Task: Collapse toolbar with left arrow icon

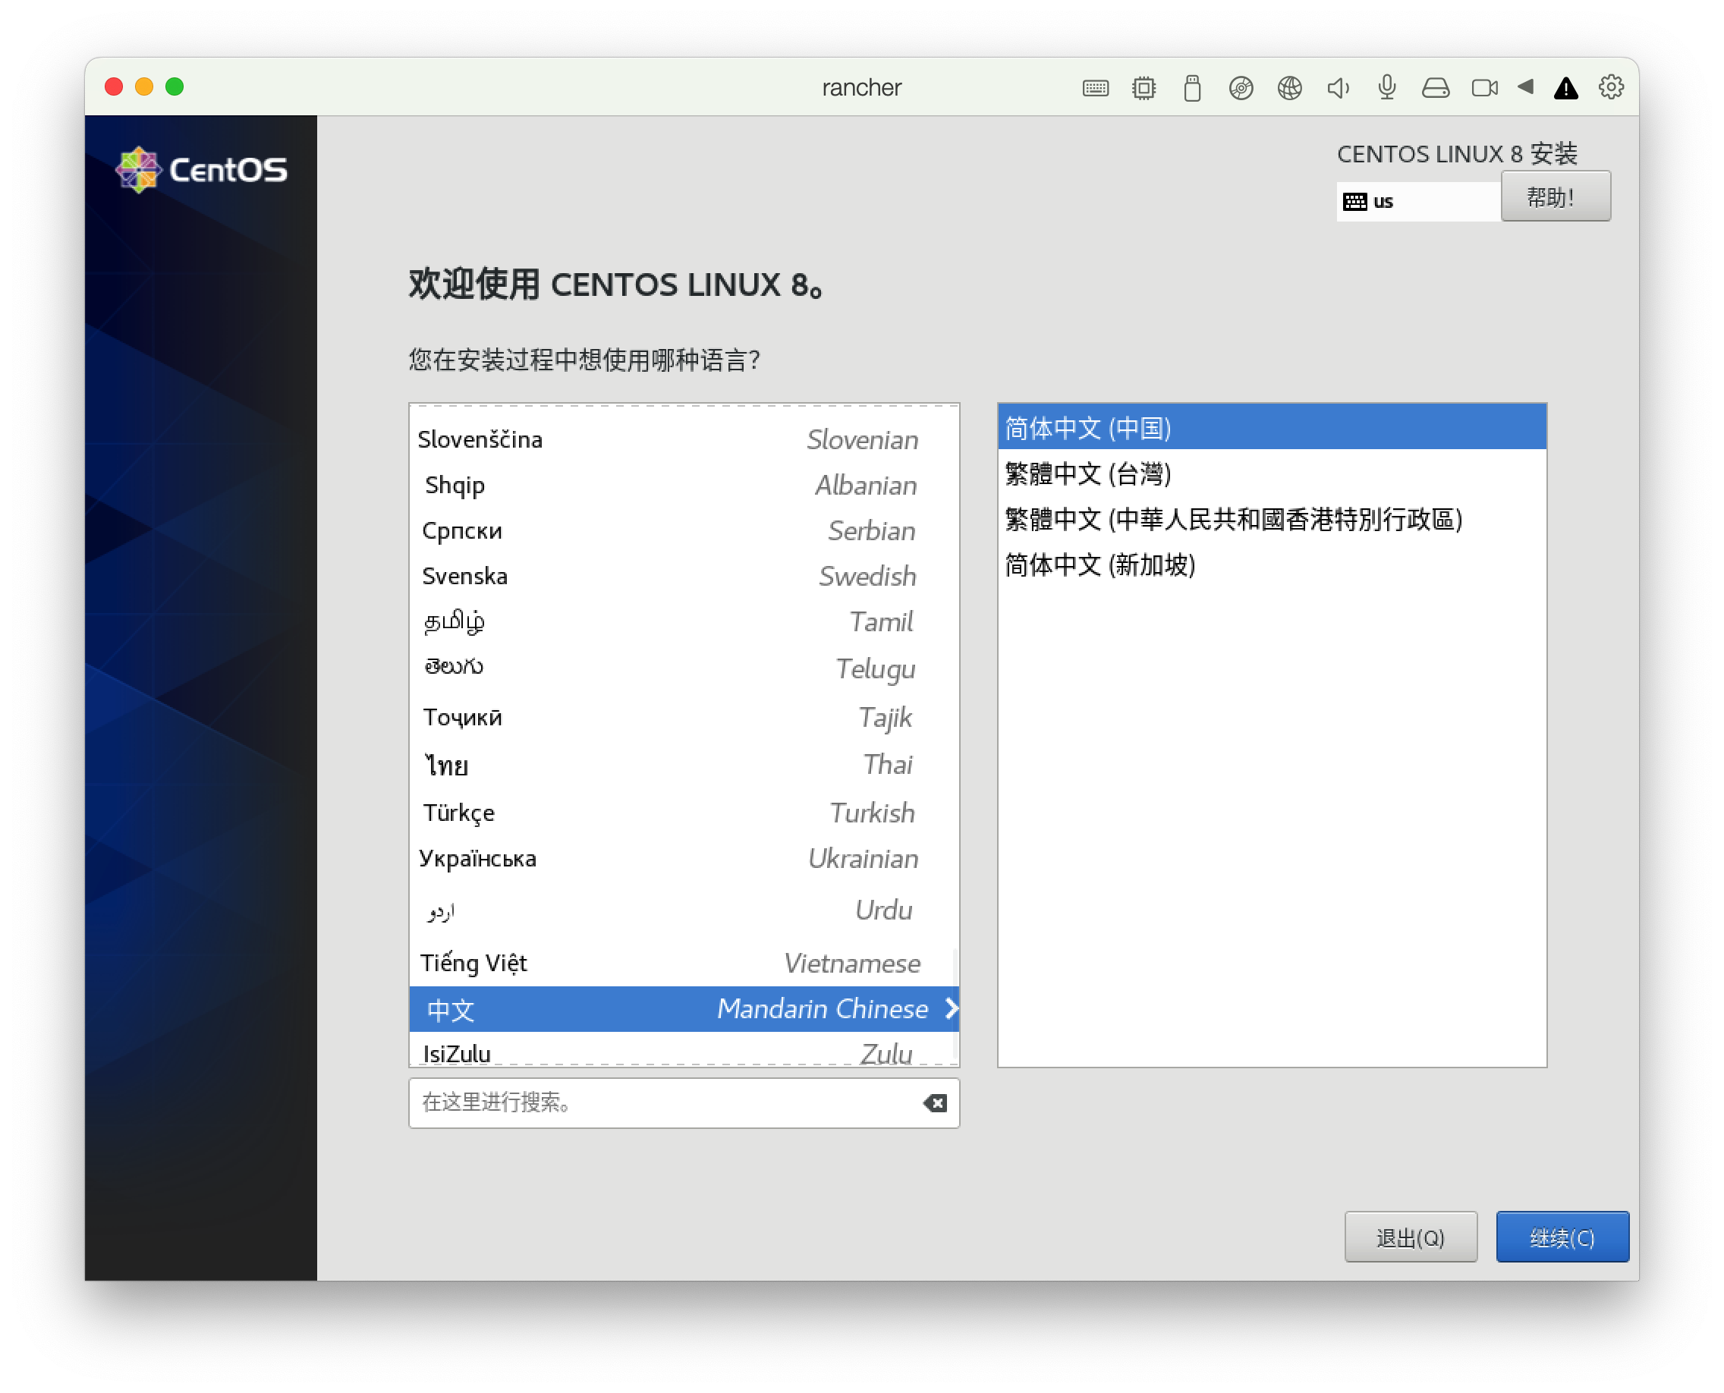Action: click(x=1526, y=86)
